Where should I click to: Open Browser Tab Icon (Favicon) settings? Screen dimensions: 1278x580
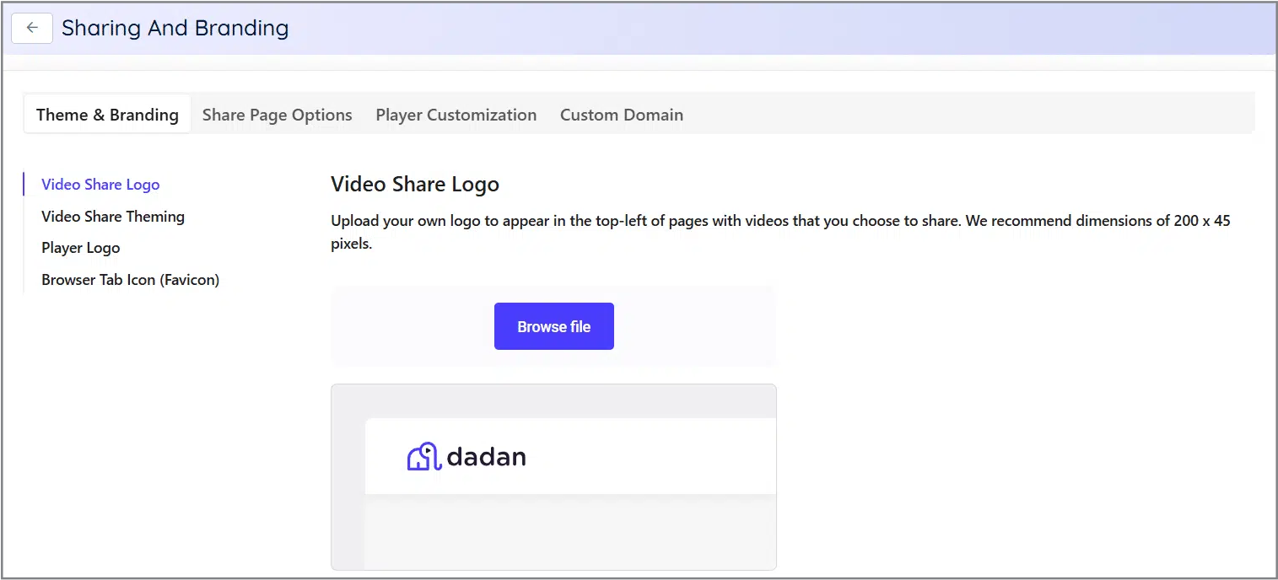[130, 279]
